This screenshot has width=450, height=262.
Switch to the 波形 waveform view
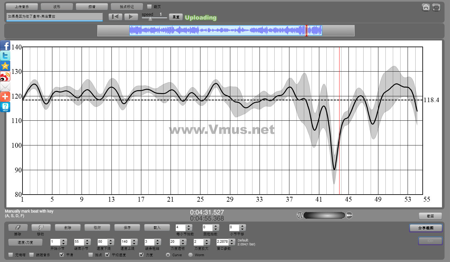click(57, 6)
